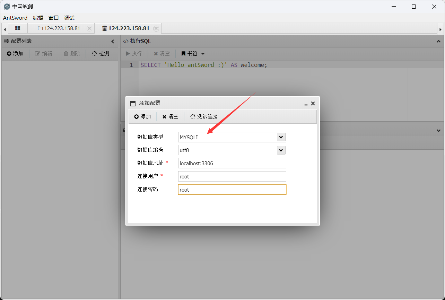Open the database type MYSQLI dropdown
The width and height of the screenshot is (445, 300).
(281, 137)
